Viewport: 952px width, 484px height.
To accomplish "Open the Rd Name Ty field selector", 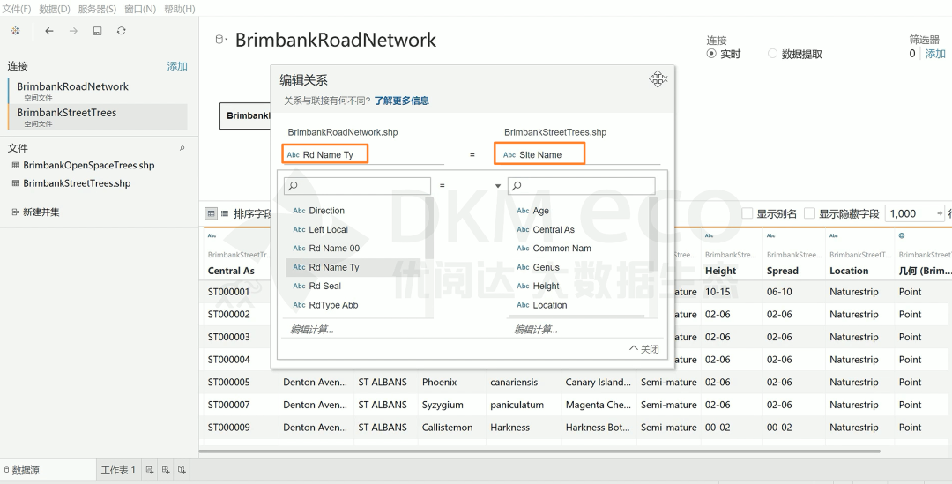I will pos(325,154).
